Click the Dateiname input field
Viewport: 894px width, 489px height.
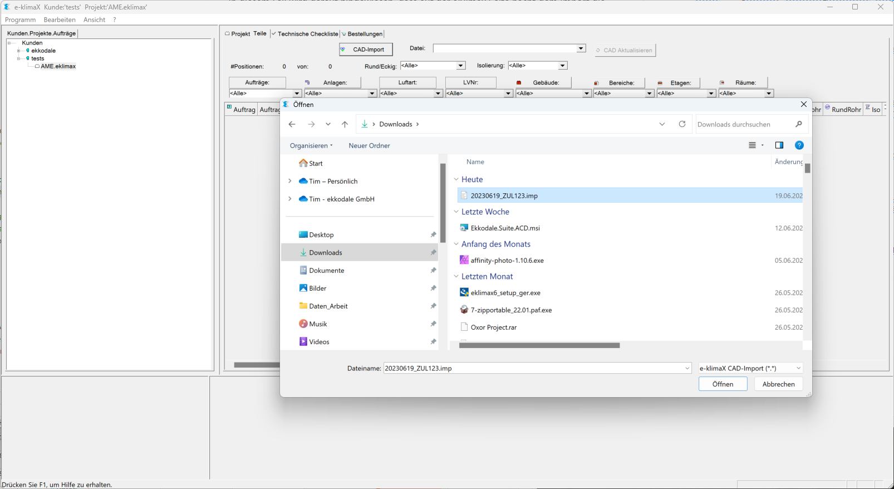533,368
